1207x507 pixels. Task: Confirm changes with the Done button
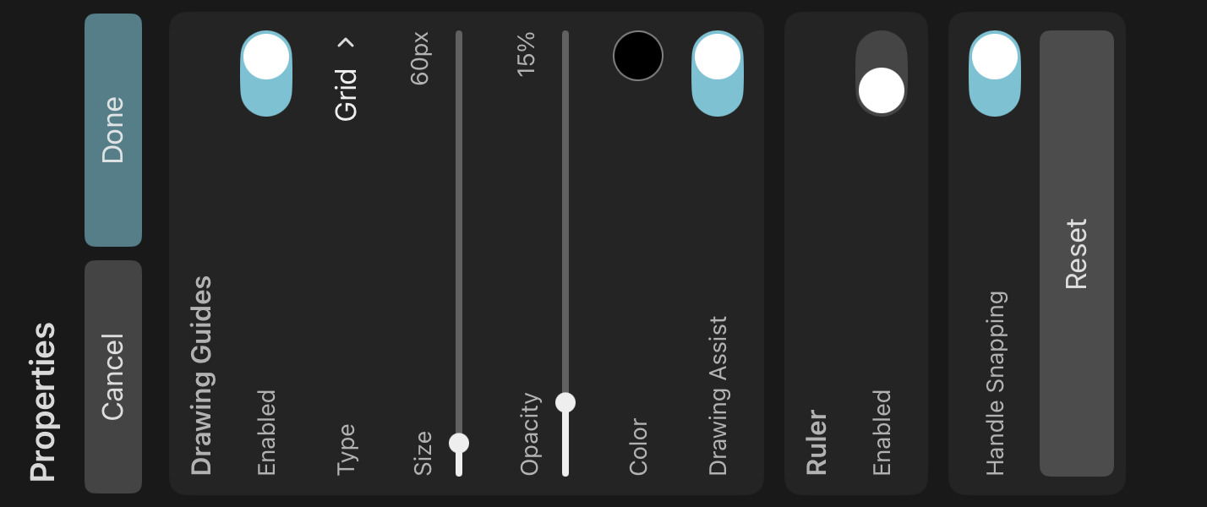(113, 130)
